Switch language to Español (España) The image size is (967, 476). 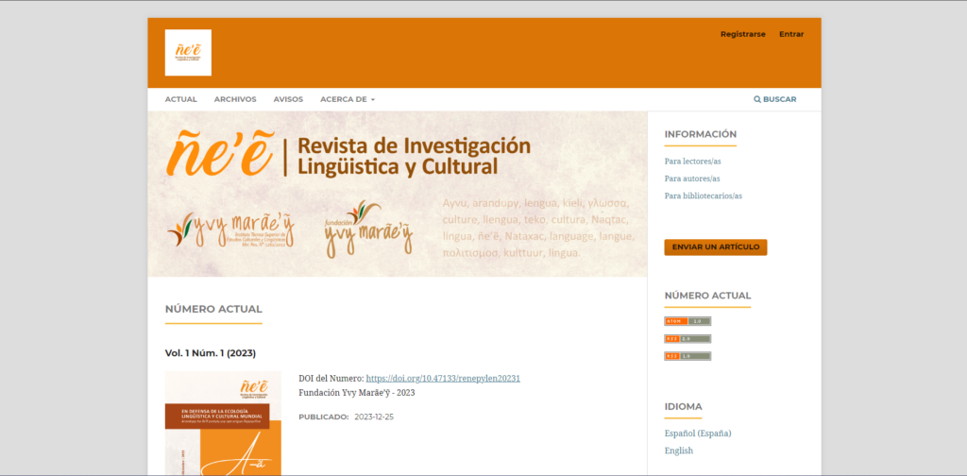coord(698,433)
